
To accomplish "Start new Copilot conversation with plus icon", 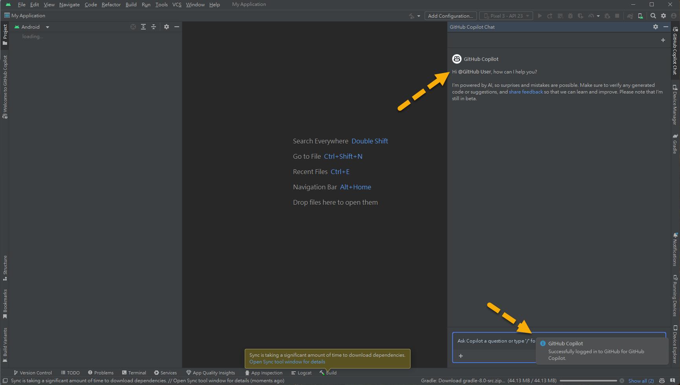I will [663, 40].
